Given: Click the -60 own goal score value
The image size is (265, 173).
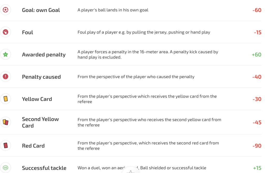Looking at the screenshot, I should click(x=257, y=10).
